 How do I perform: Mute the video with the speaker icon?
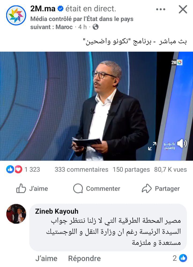point(182,143)
